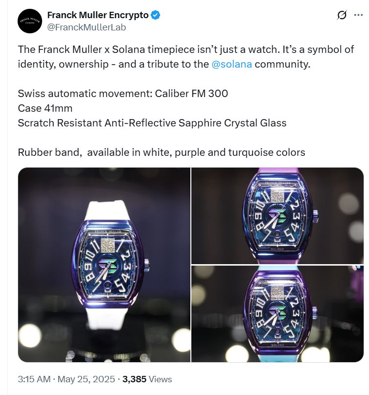
Task: Click the 3:15 AM May 25, 2025 timestamp
Action: tap(67, 379)
